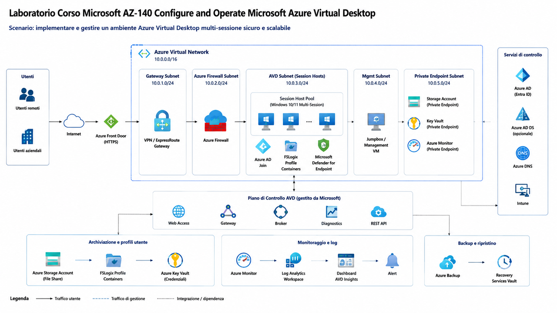This screenshot has width=557, height=313.
Task: Click the Azure Firewall icon
Action: click(216, 121)
